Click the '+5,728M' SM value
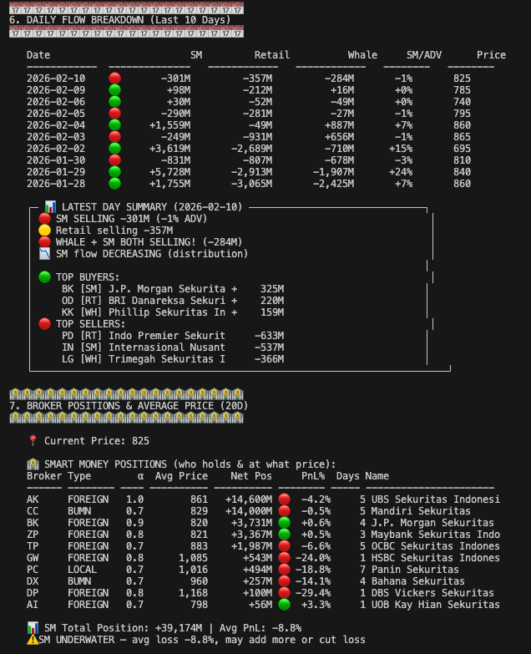The width and height of the screenshot is (531, 654). point(170,172)
